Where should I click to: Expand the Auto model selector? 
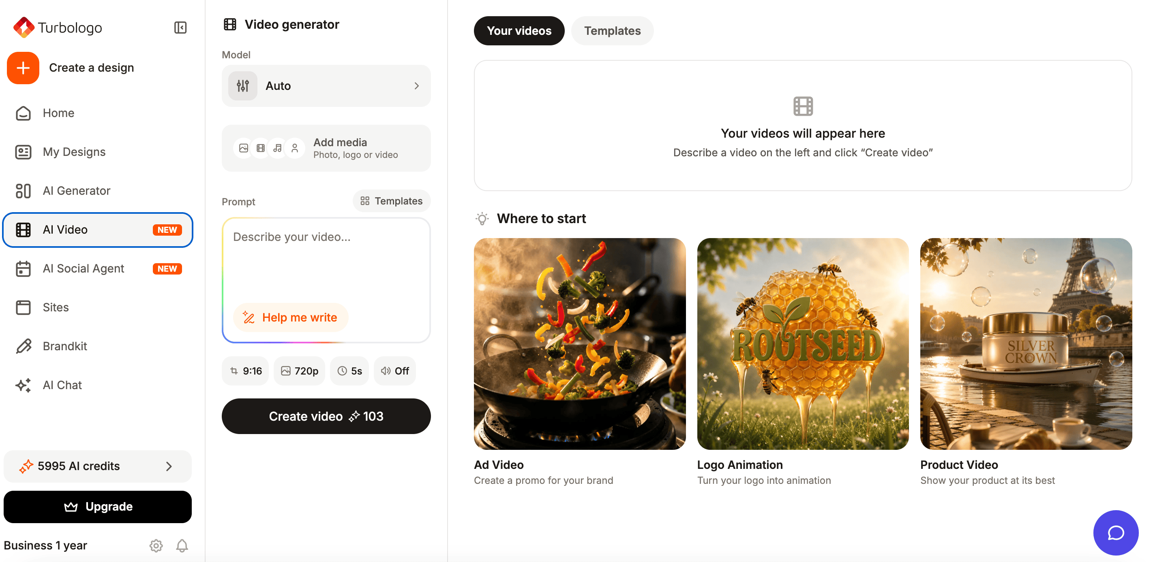[326, 86]
